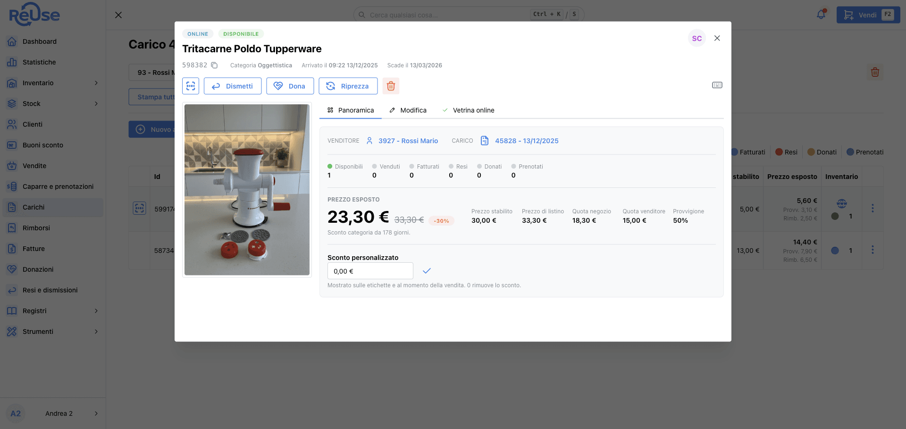
Task: Open the Vendi sell button
Action: (x=868, y=15)
